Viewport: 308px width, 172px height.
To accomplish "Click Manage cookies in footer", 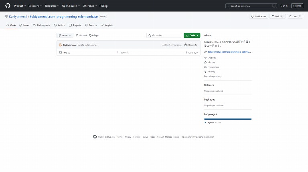I will (172, 137).
